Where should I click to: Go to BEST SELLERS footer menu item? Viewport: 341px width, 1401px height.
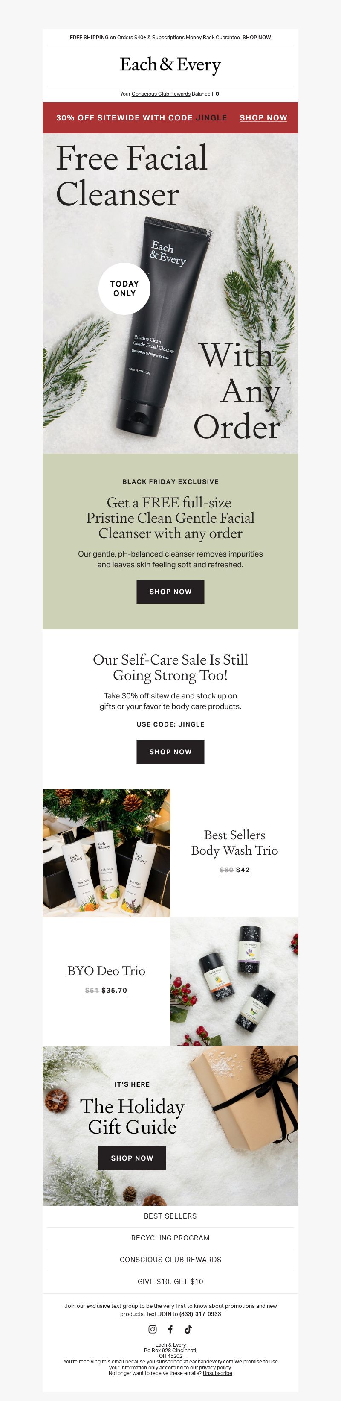point(170,1216)
